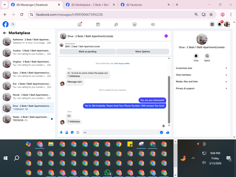Open conversation information purple icon
Screen dimensions: 236x177
(166, 36)
